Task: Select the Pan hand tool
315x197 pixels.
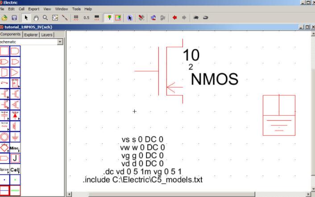Action: tap(36, 18)
